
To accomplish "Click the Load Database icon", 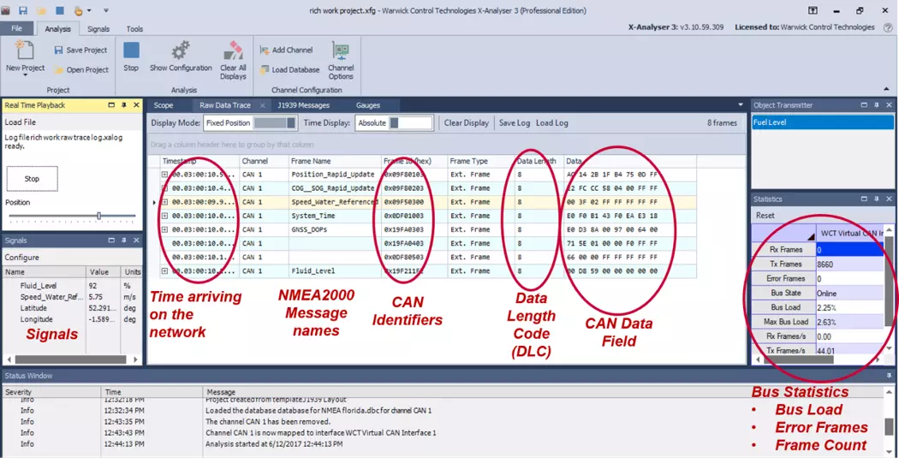I will (265, 70).
